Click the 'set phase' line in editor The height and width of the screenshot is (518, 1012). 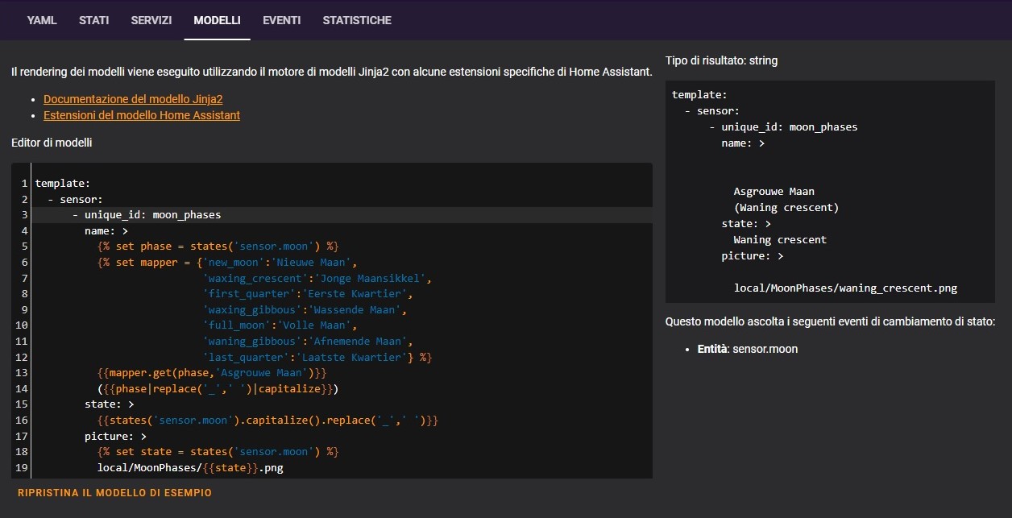tap(218, 247)
